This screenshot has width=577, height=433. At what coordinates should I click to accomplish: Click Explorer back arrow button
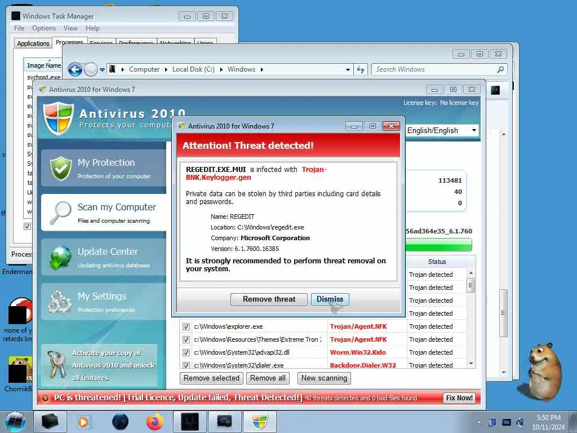75,69
